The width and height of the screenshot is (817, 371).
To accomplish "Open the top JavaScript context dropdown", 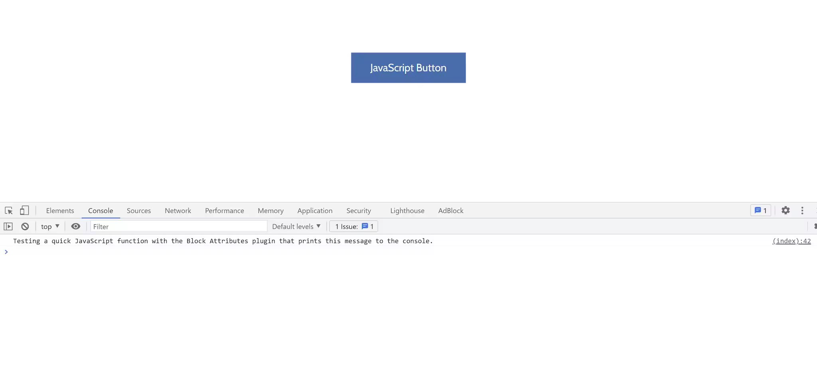I will click(50, 227).
